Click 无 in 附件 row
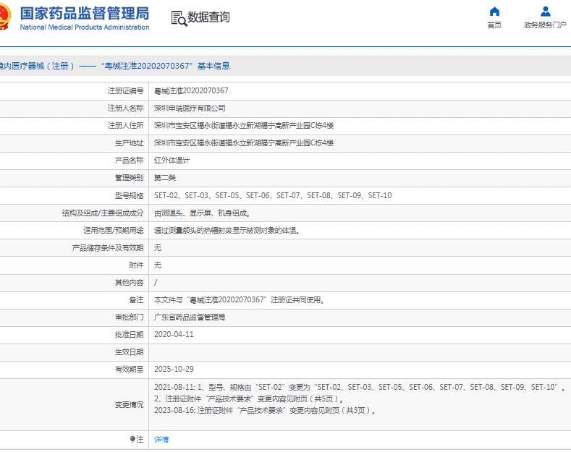Screen dimensions: 571x452 [x=158, y=265]
